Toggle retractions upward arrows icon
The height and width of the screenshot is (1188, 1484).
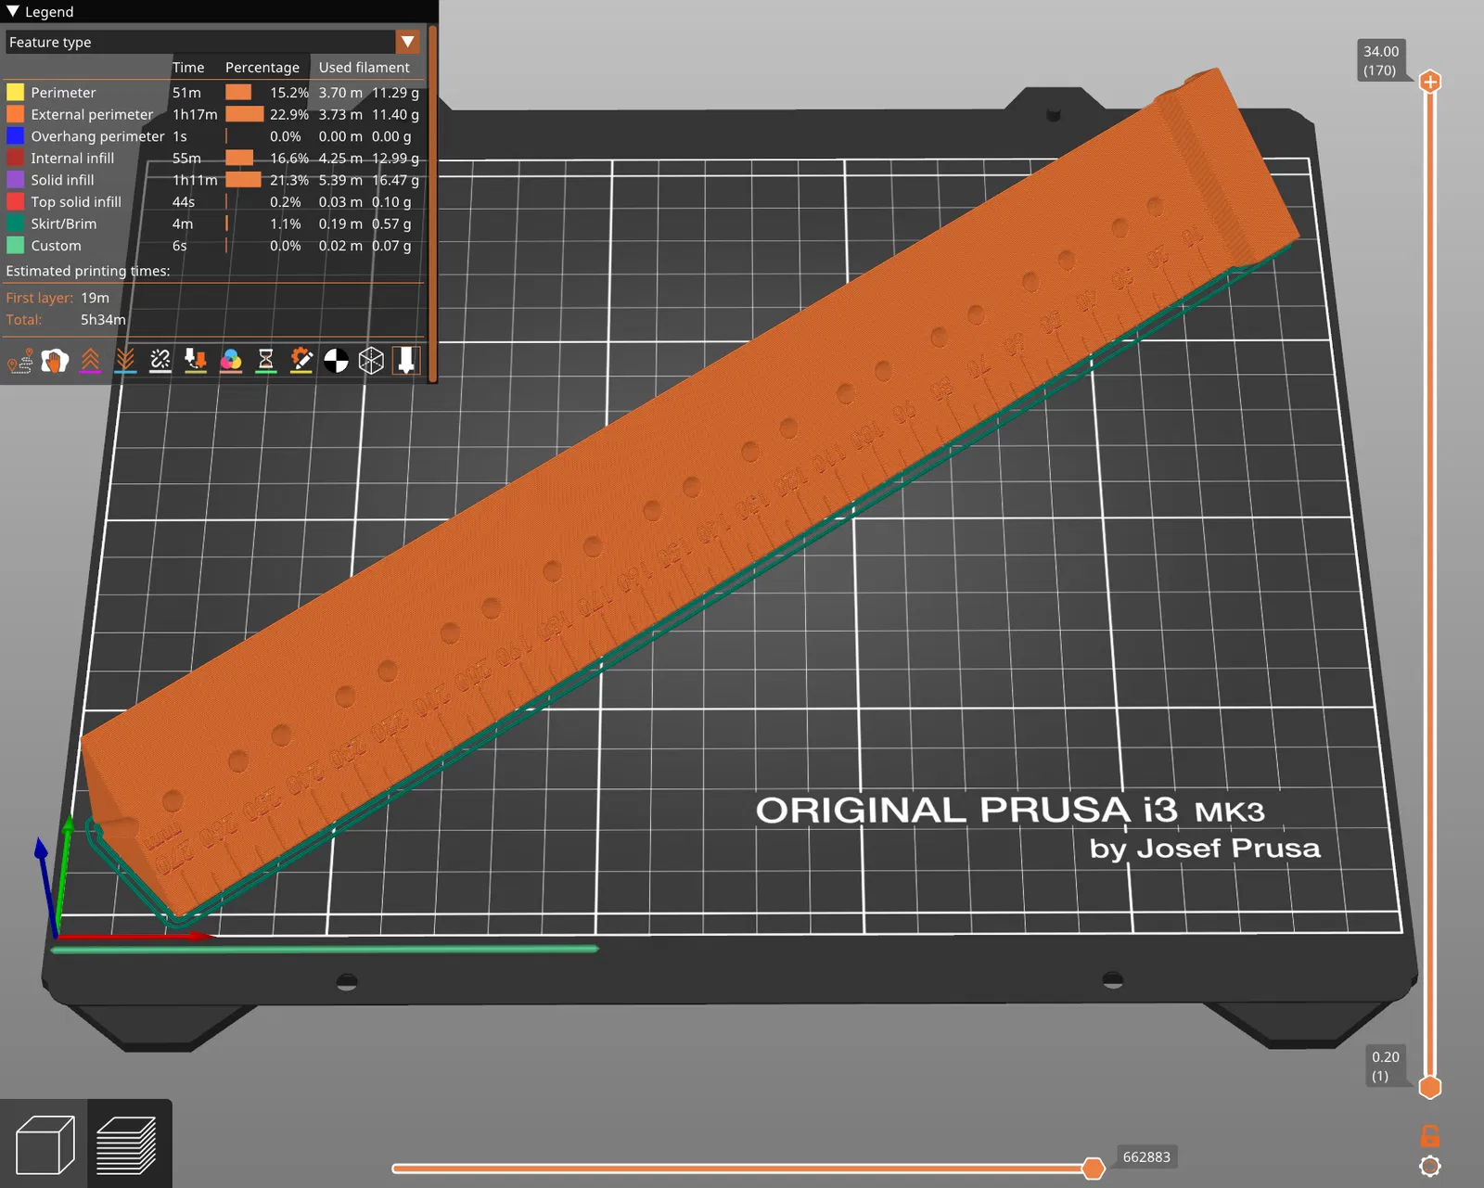(90, 361)
